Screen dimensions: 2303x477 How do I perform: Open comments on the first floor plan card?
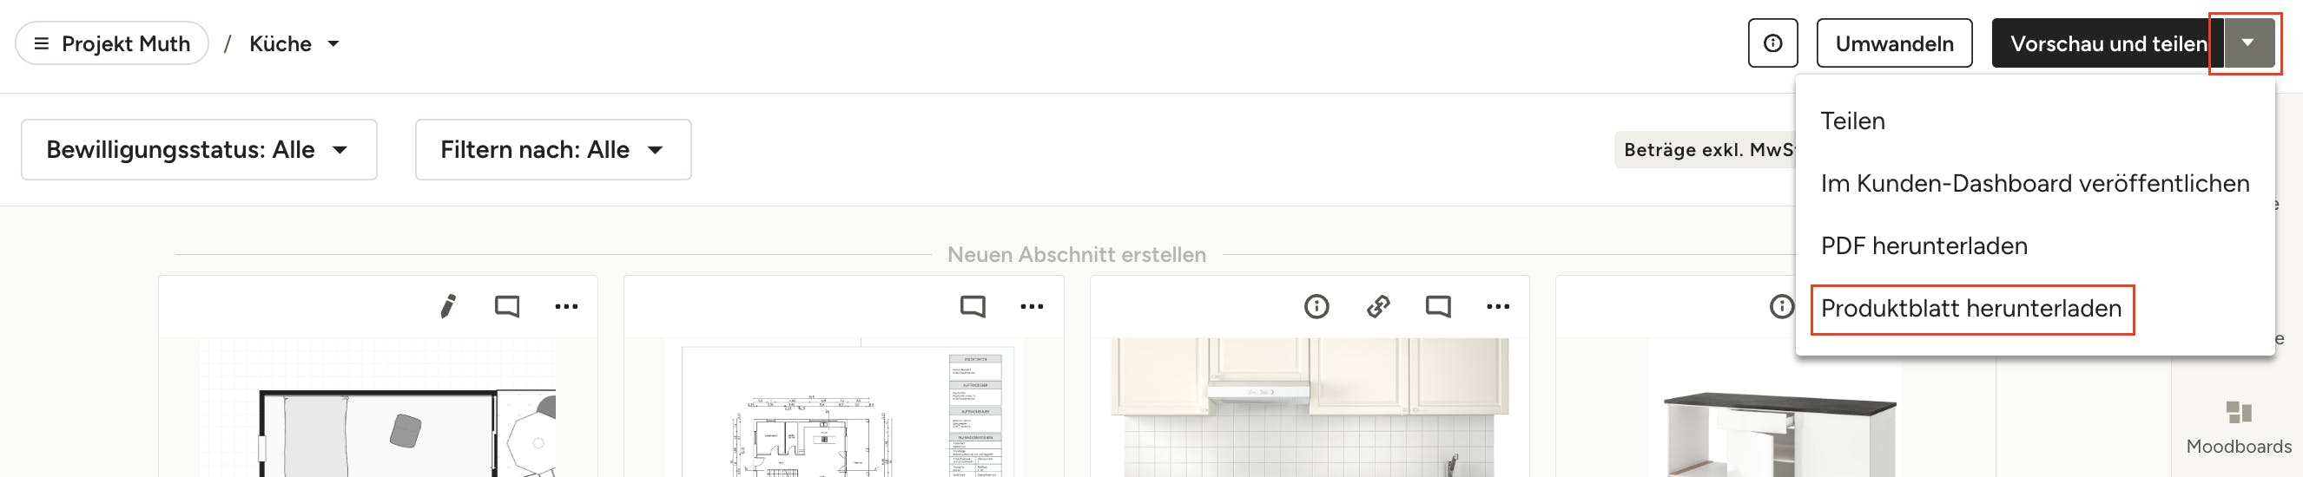(507, 306)
